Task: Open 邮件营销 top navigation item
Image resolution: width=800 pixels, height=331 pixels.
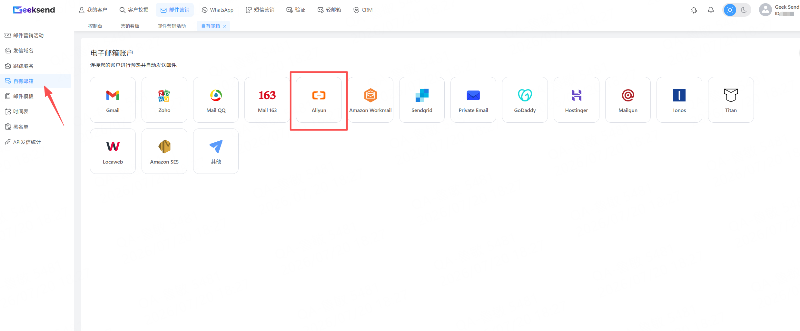Action: tap(175, 10)
